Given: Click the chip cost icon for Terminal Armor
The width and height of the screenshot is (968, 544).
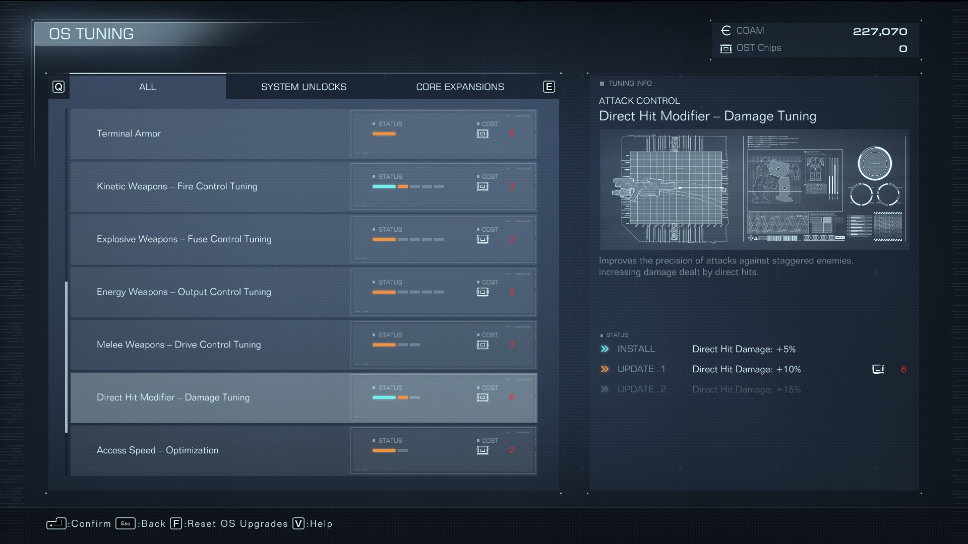Looking at the screenshot, I should click(x=482, y=133).
